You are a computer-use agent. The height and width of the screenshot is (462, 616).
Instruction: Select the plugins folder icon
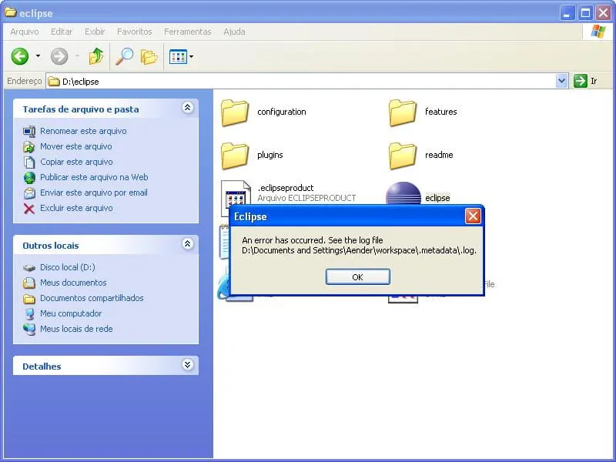coord(235,156)
